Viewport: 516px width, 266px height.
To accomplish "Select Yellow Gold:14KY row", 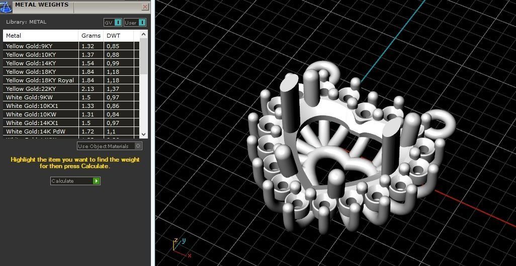I will coord(71,63).
